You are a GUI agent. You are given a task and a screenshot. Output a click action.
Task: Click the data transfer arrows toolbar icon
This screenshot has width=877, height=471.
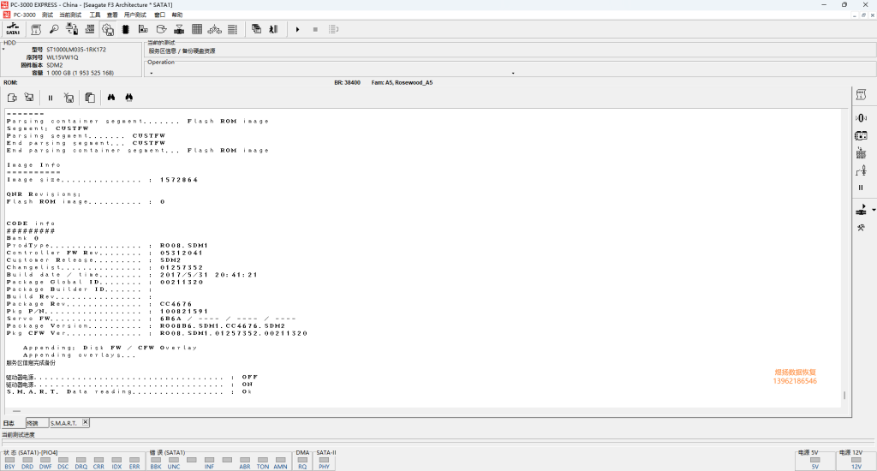(72, 29)
